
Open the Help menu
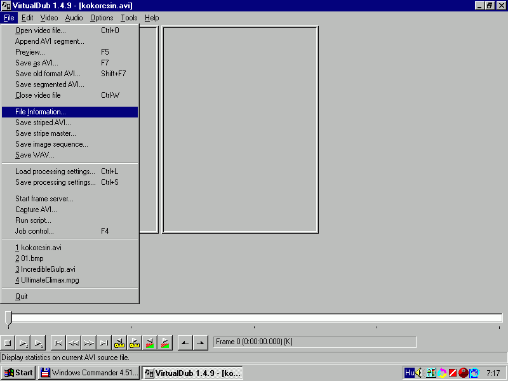pyautogui.click(x=152, y=18)
